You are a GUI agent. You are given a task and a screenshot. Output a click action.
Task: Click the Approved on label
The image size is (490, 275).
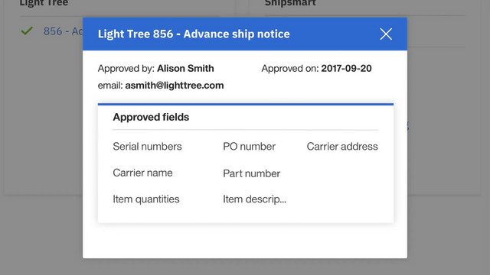(x=290, y=68)
